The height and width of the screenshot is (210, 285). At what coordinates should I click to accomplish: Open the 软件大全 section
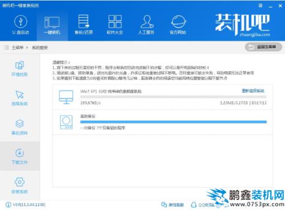115,25
